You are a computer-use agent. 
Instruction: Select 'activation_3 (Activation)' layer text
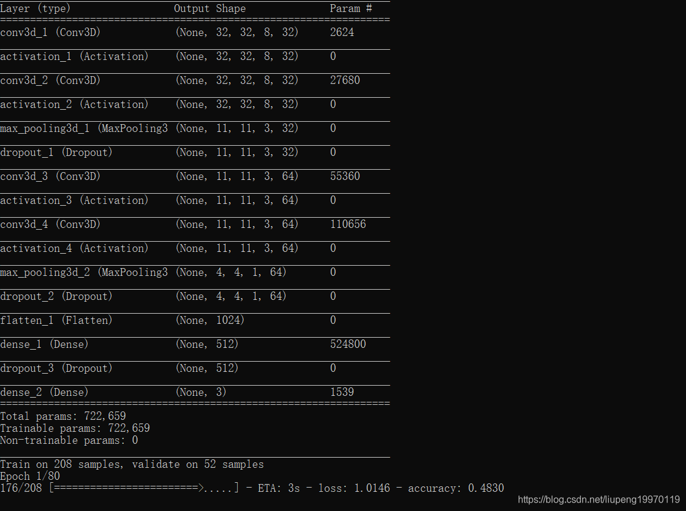[74, 201]
